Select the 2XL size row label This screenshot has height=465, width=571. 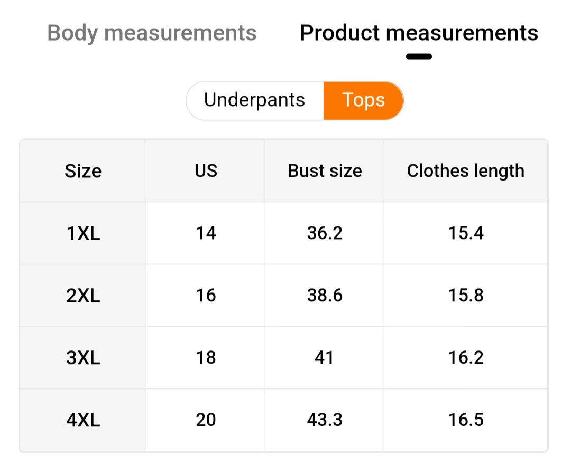pos(83,296)
